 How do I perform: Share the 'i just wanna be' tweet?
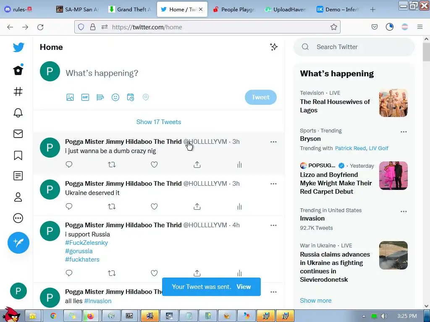click(x=197, y=164)
